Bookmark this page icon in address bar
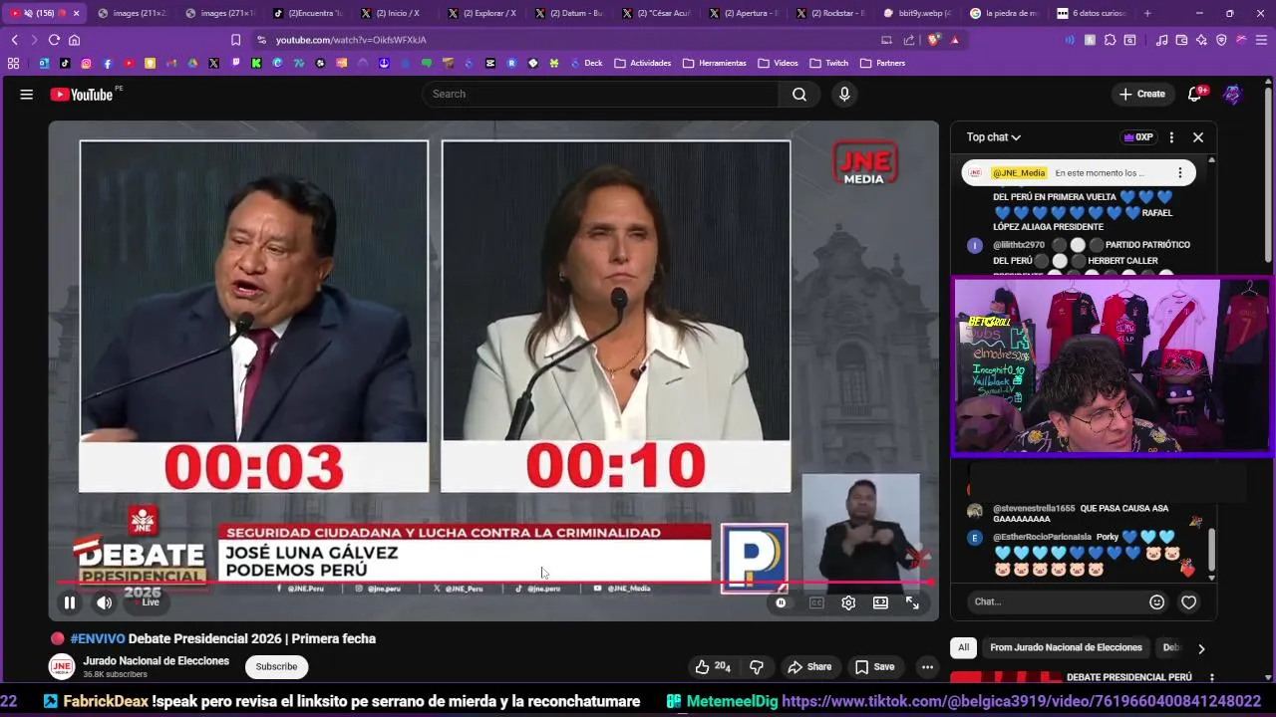The height and width of the screenshot is (717, 1276). tap(235, 40)
